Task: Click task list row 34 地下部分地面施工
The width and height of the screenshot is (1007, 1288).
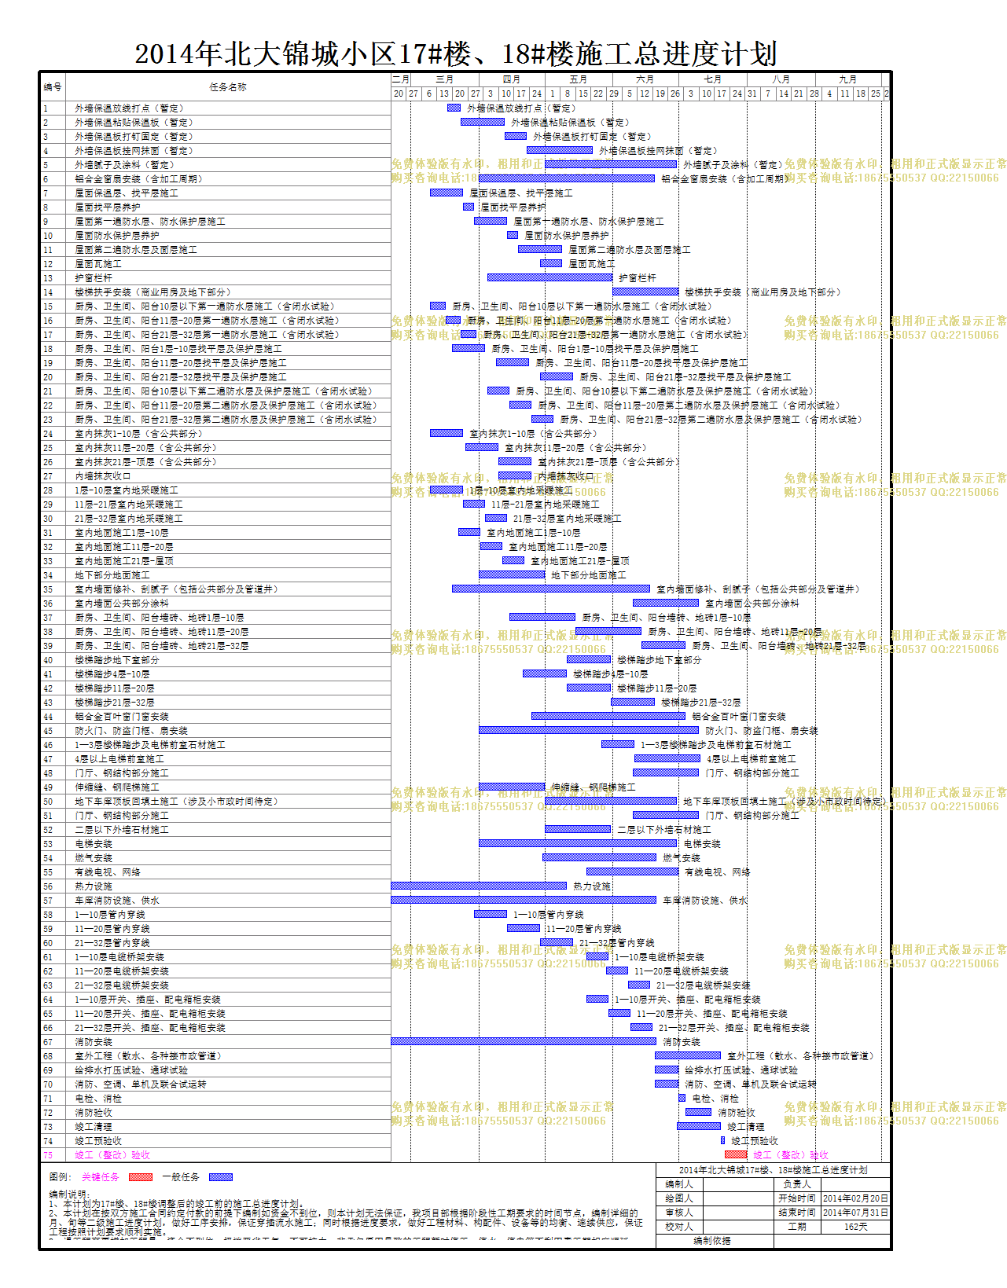Action: pyautogui.click(x=216, y=575)
